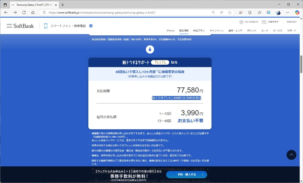
Task: Open the Favorites list
Action: pos(259,13)
